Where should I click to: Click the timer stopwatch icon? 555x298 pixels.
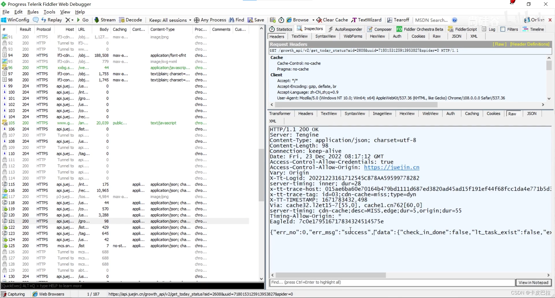point(281,20)
